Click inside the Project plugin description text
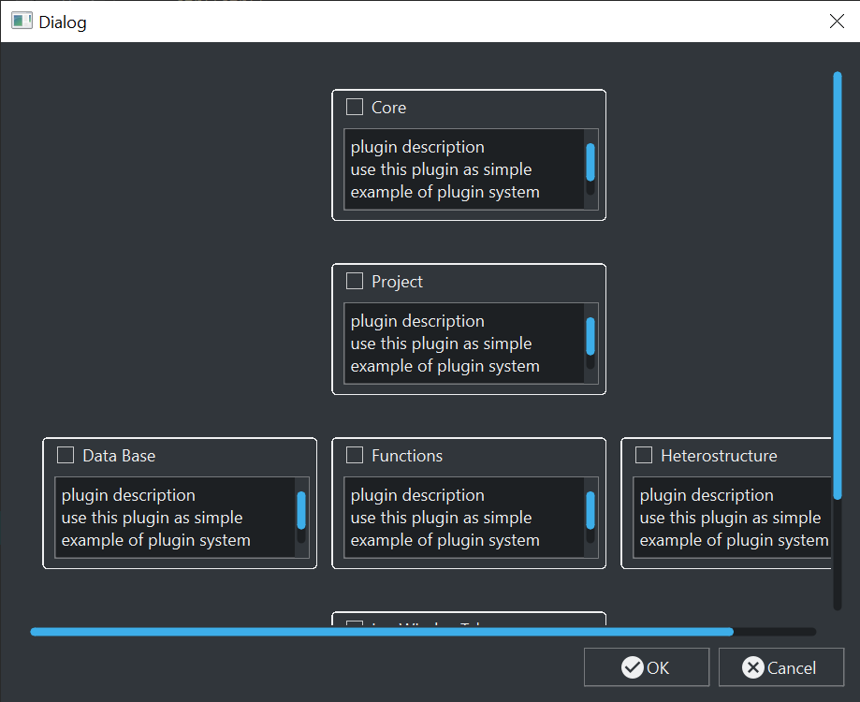This screenshot has height=702, width=860. (x=464, y=344)
